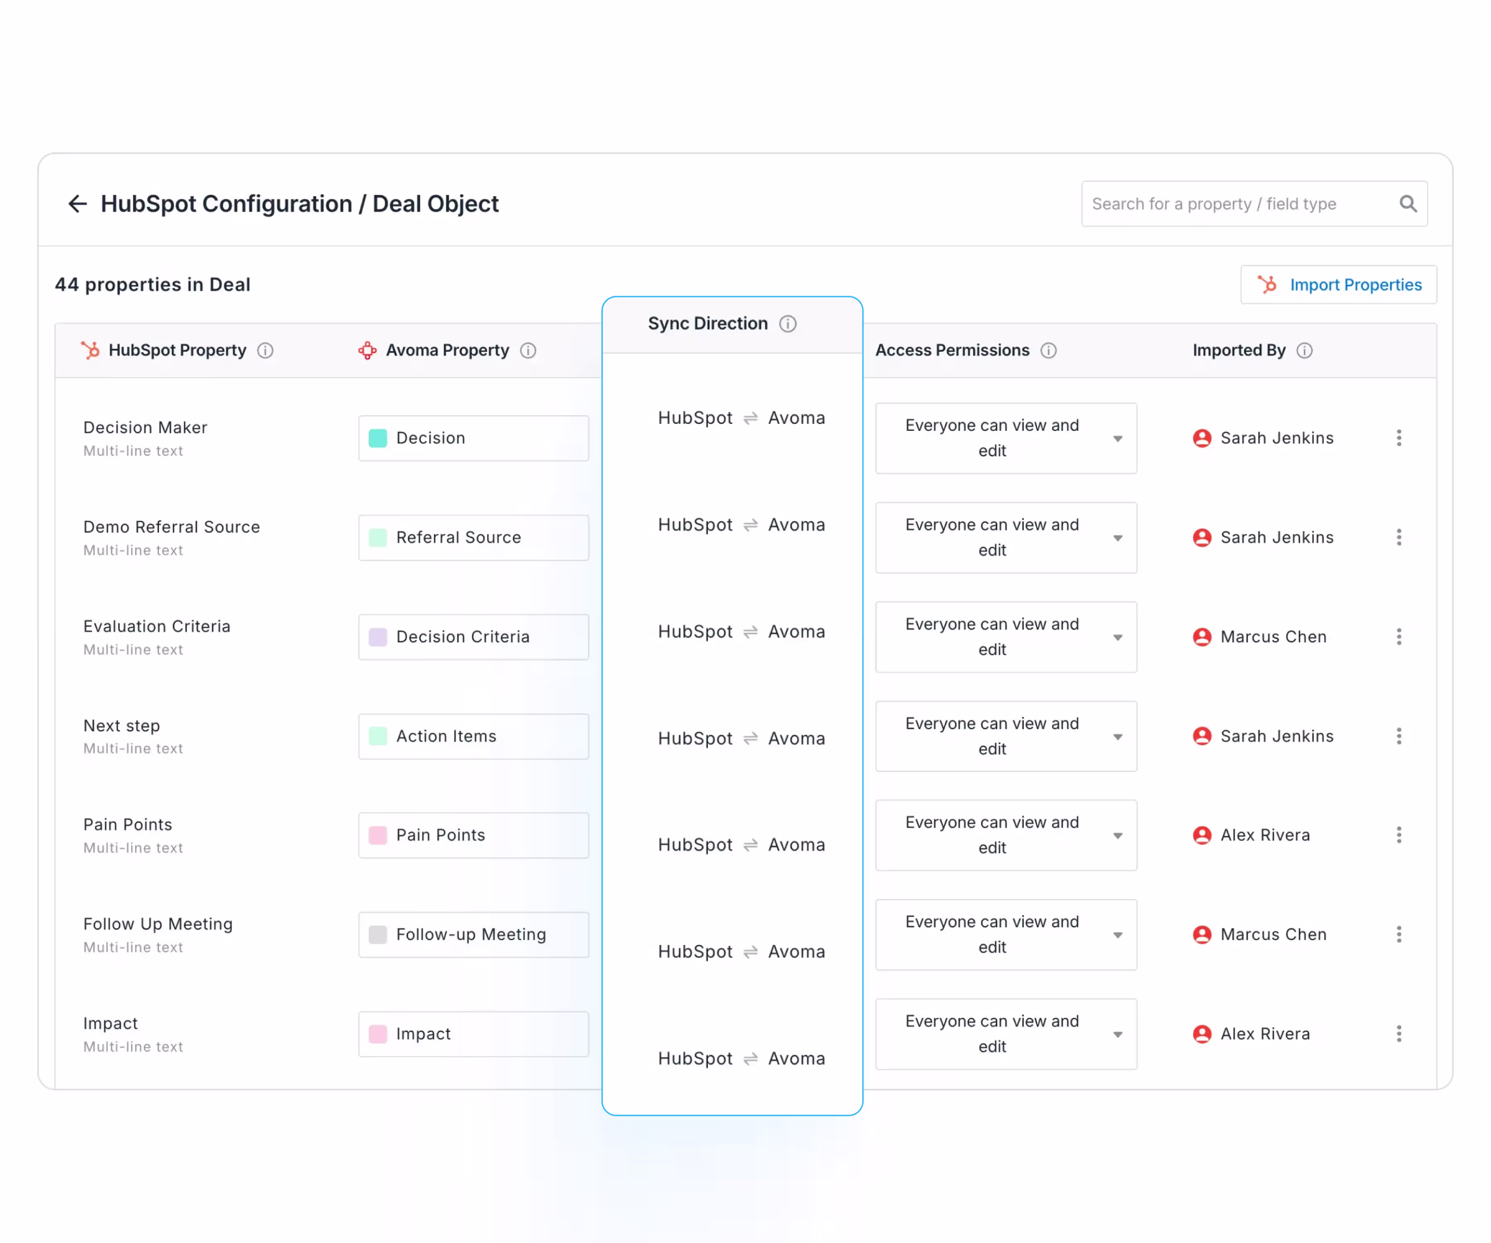
Task: Click the light green swatch beside Referral Source
Action: pos(378,538)
